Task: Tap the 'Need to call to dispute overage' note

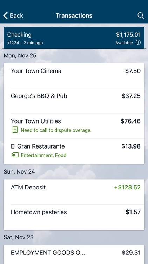Action: [56, 130]
